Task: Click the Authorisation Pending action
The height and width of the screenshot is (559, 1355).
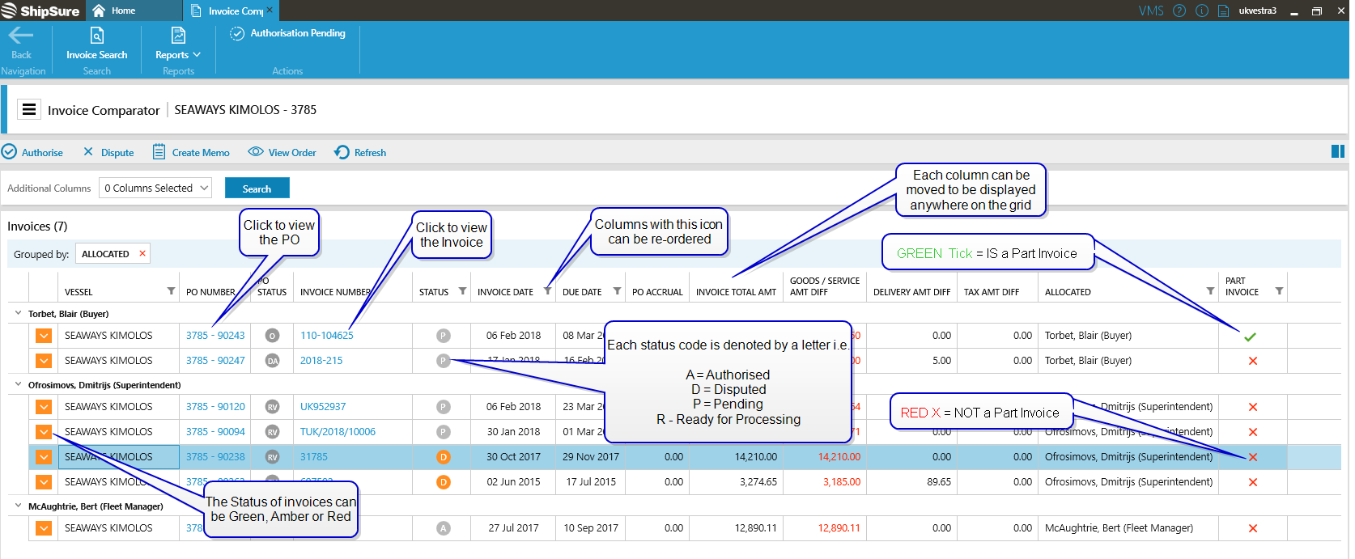Action: tap(288, 33)
